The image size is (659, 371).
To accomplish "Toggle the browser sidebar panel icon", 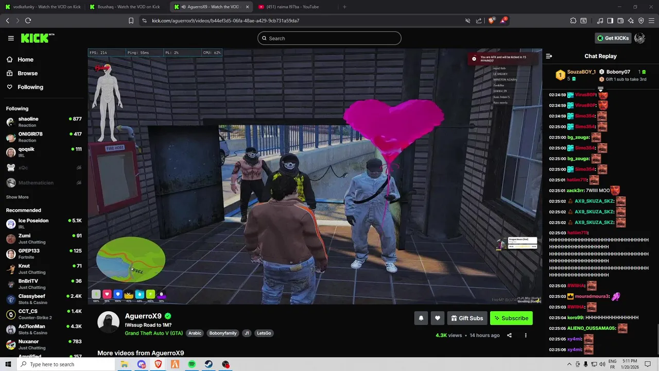I will 610,21.
